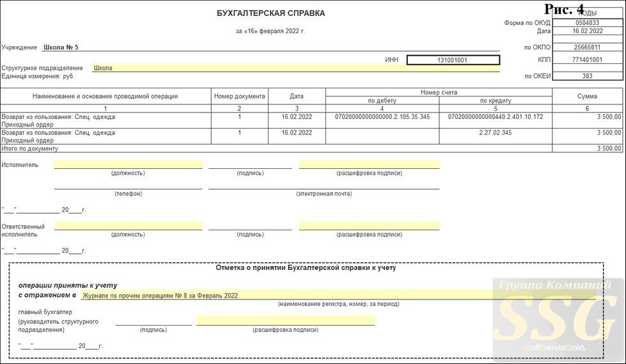
Task: Select the "по кредиту" subheader
Action: 496,100
